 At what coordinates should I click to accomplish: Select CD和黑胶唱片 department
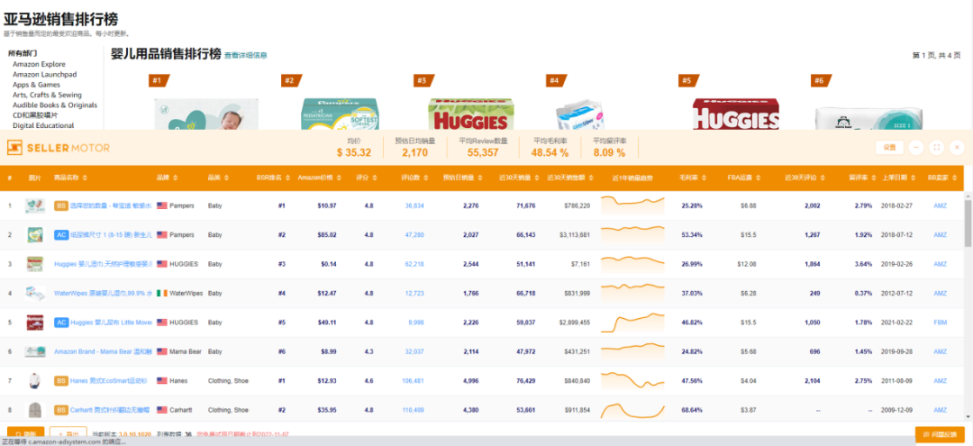tap(36, 115)
